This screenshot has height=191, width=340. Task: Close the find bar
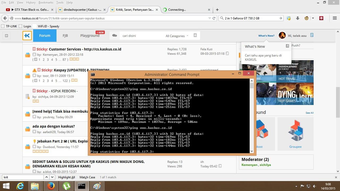tap(336, 177)
